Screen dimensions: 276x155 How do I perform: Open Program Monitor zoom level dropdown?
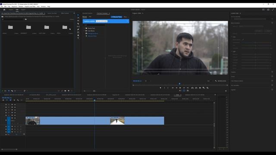point(147,81)
